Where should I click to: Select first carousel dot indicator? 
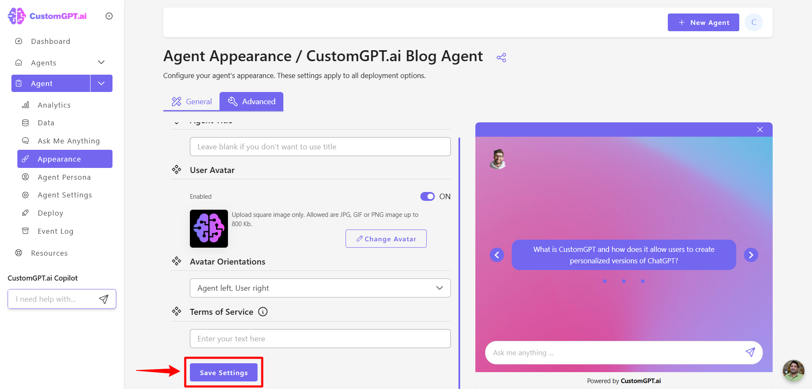click(605, 281)
